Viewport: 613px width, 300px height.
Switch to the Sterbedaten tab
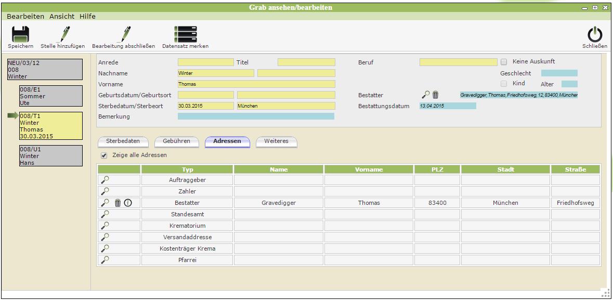[123, 141]
